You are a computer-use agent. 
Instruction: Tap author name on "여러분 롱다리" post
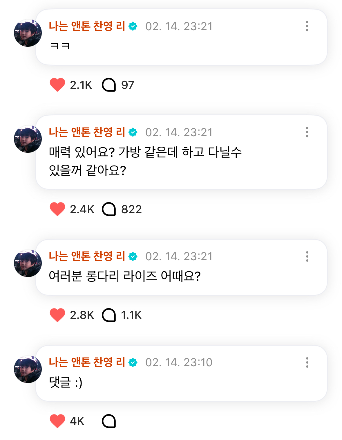click(87, 256)
